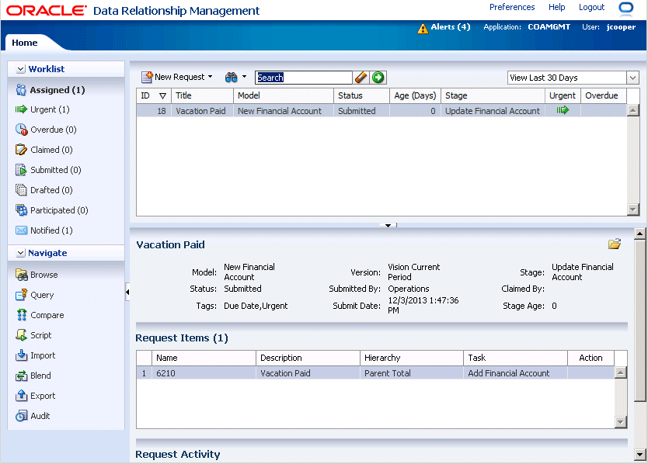648x464 pixels.
Task: Sort by the Age (Days) column header
Action: click(415, 95)
